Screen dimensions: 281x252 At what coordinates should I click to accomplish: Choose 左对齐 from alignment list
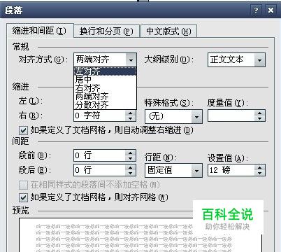[105, 71]
